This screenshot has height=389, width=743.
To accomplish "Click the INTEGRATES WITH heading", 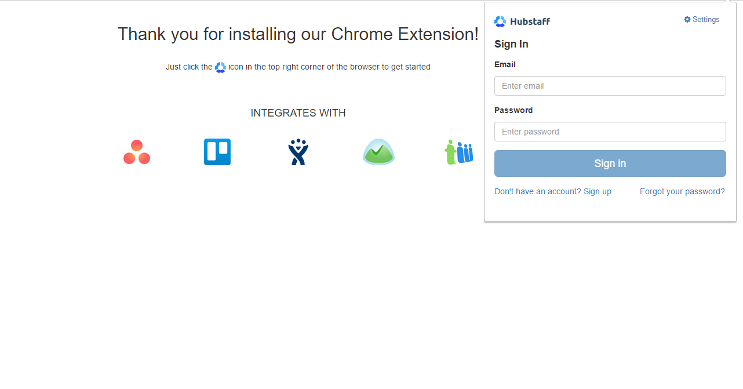I will coord(298,112).
